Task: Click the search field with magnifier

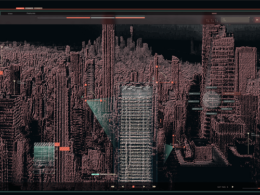Action: (235, 20)
